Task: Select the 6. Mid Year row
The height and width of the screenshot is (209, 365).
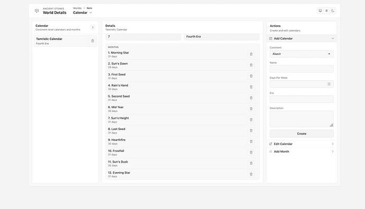Action: [182, 109]
